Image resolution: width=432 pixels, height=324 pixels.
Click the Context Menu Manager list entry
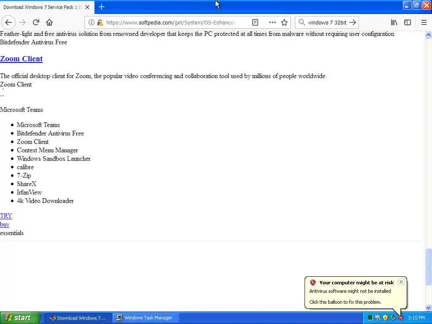pyautogui.click(x=47, y=150)
